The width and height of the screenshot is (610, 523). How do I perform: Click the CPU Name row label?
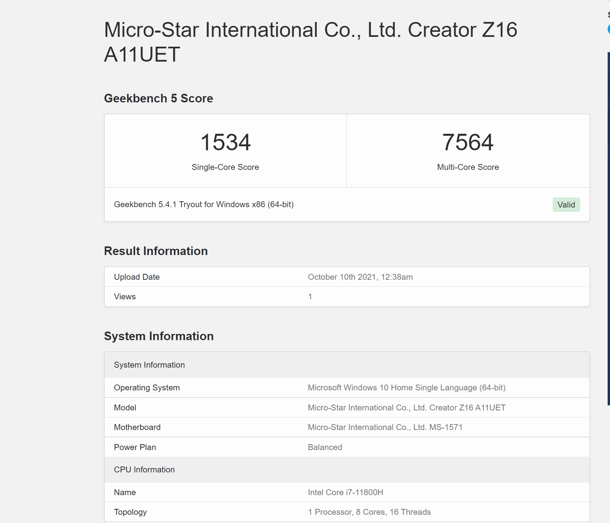click(x=125, y=492)
